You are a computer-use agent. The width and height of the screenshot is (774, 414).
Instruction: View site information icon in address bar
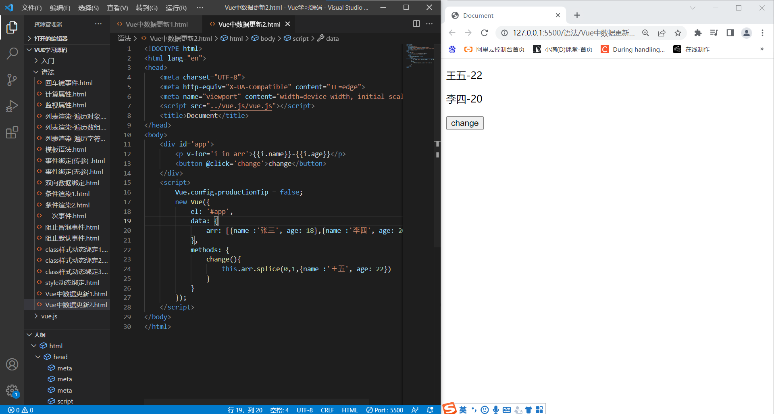click(x=504, y=33)
